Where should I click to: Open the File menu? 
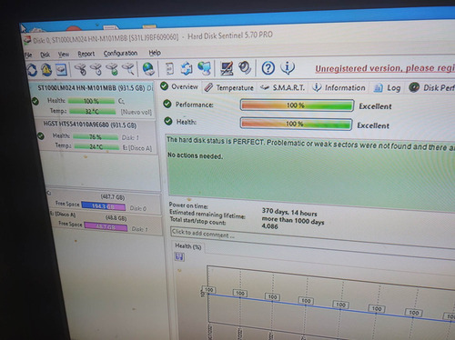(28, 55)
